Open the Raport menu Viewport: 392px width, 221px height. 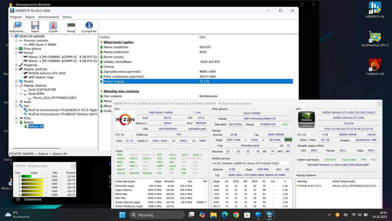coord(30,17)
